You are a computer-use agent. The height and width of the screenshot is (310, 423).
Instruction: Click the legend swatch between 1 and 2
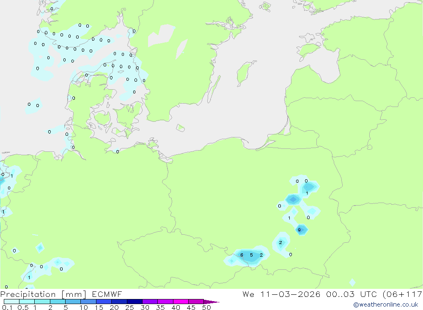[42, 302]
